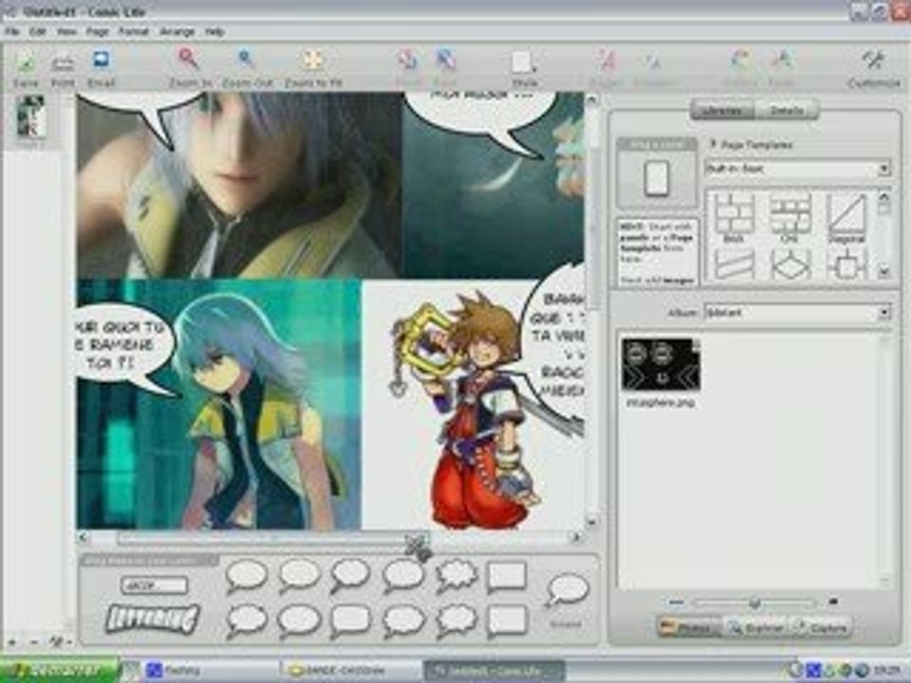Viewport: 911px width, 683px height.
Task: Select the Chili page template
Action: click(790, 216)
